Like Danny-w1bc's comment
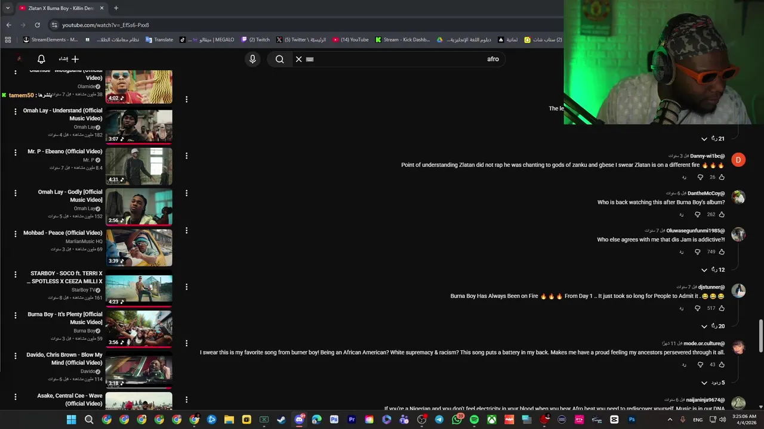This screenshot has height=429, width=764. coord(722,177)
